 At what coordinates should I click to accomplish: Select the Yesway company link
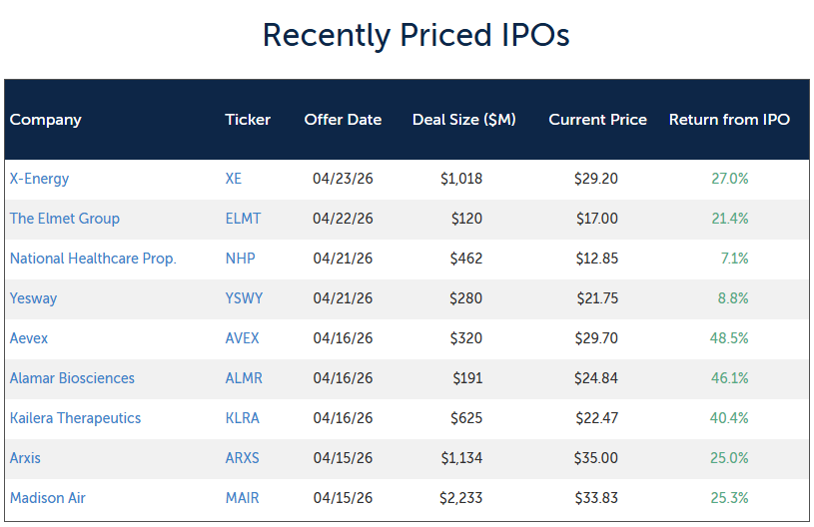coord(34,298)
